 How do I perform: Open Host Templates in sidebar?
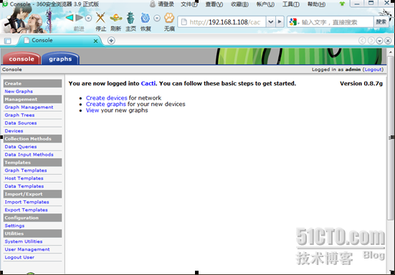[x=24, y=178]
